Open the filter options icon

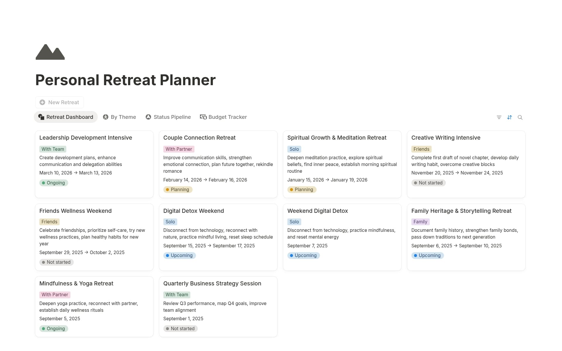coord(499,117)
